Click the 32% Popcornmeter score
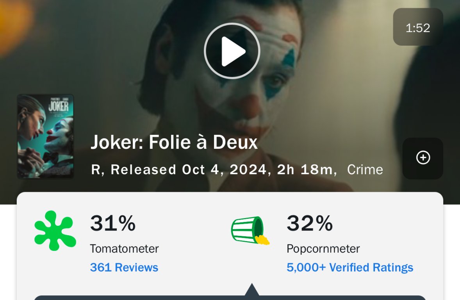This screenshot has height=300, width=460. point(310,223)
